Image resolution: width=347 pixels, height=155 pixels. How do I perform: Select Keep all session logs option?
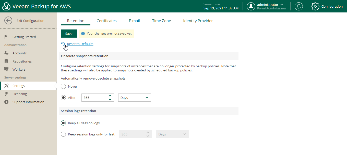tap(63, 123)
